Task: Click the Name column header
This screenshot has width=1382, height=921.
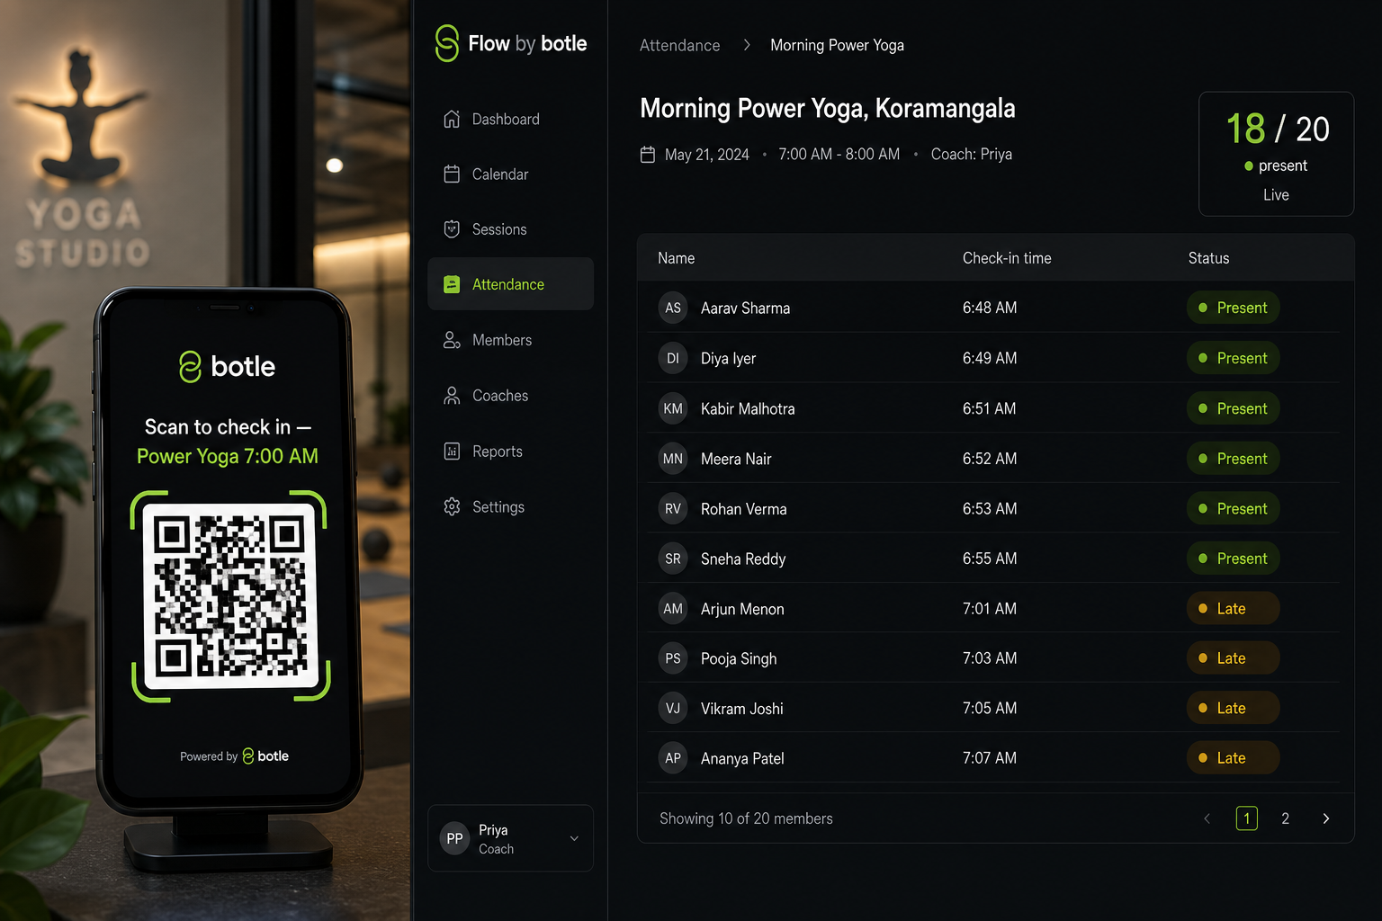Action: (676, 258)
